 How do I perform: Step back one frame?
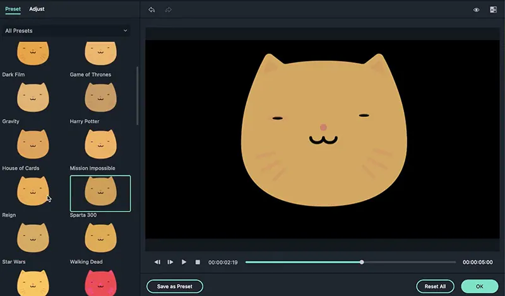(x=157, y=262)
